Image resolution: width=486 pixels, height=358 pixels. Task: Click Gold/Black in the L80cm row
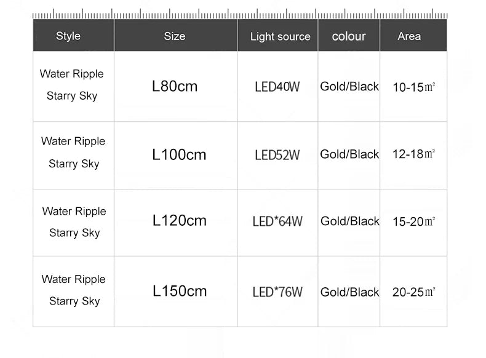(349, 87)
